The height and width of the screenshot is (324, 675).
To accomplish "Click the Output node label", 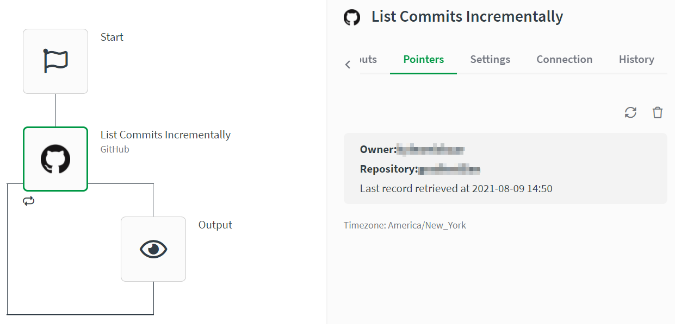I will [x=215, y=225].
